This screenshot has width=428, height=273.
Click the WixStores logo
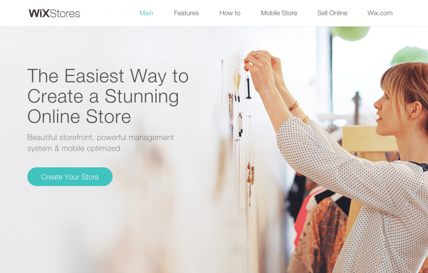(x=54, y=13)
